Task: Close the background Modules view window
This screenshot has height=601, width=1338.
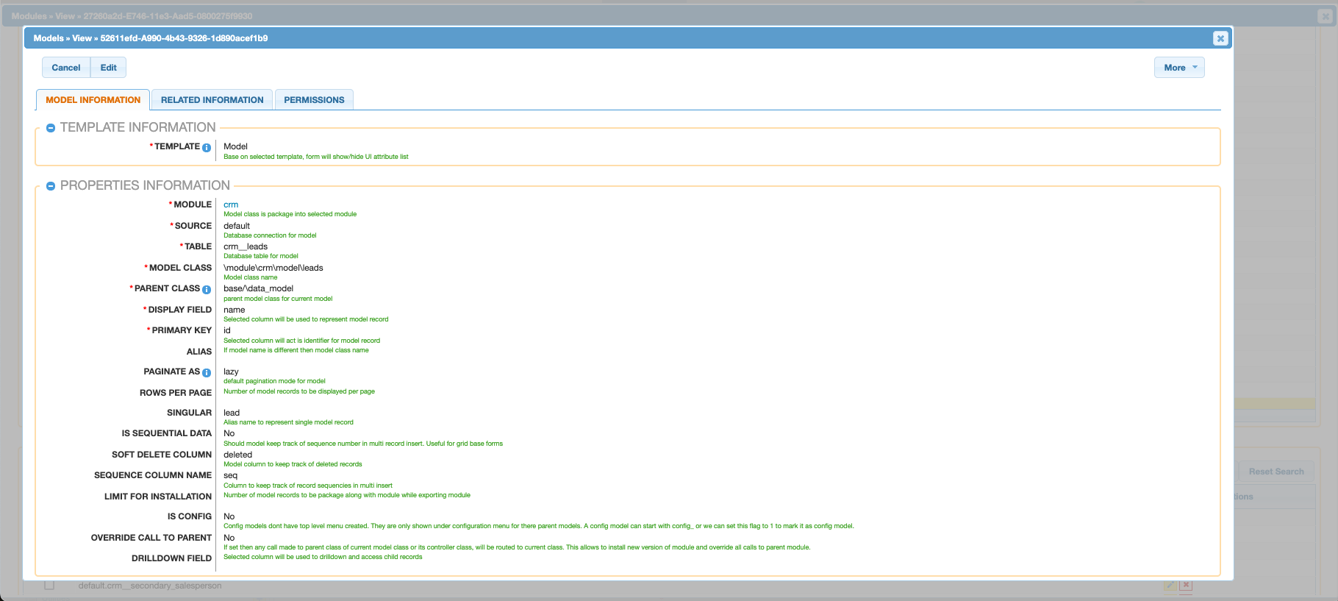Action: pos(1326,16)
